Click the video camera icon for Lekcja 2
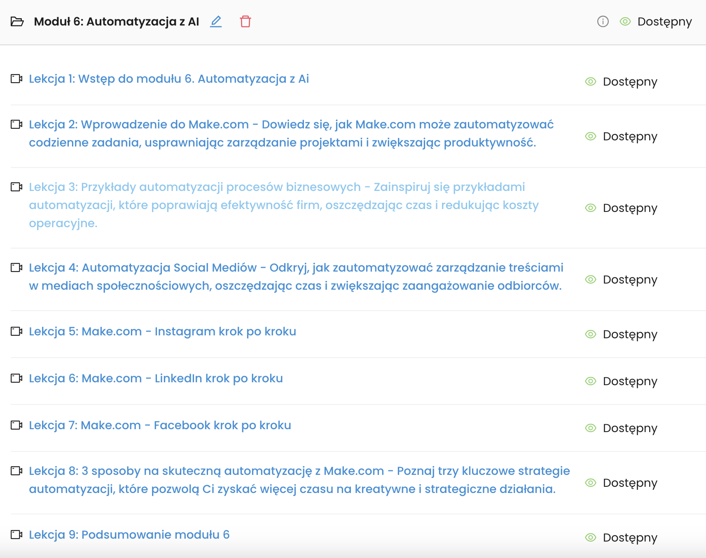706x558 pixels. tap(16, 124)
